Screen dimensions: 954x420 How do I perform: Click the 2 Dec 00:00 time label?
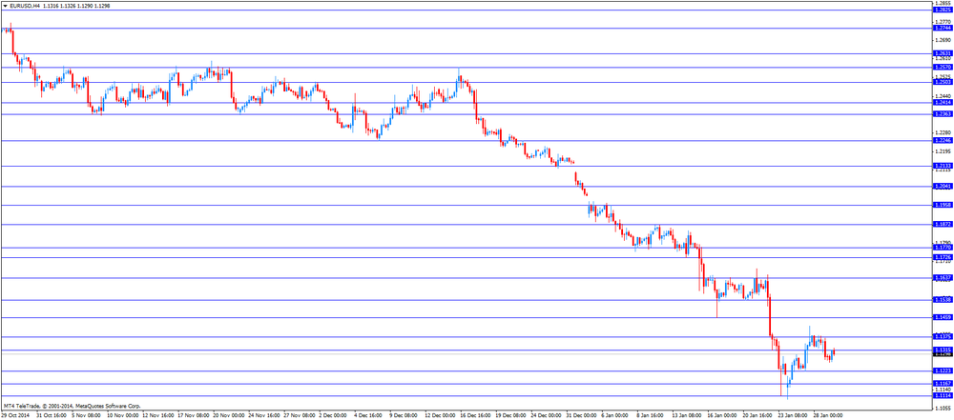pyautogui.click(x=333, y=416)
